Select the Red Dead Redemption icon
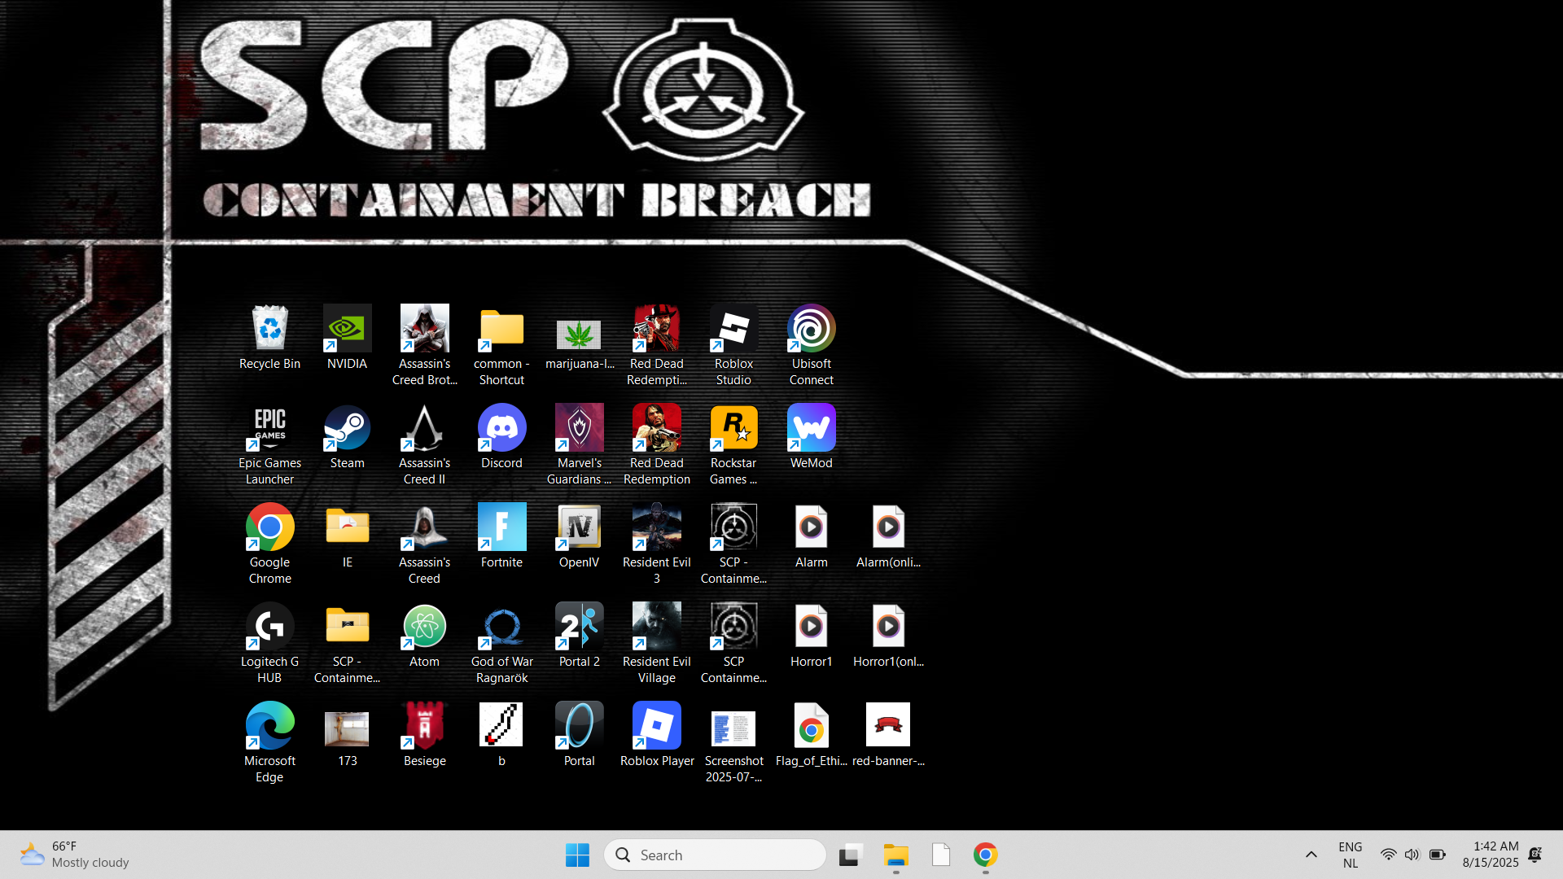Image resolution: width=1563 pixels, height=879 pixels. click(x=656, y=444)
